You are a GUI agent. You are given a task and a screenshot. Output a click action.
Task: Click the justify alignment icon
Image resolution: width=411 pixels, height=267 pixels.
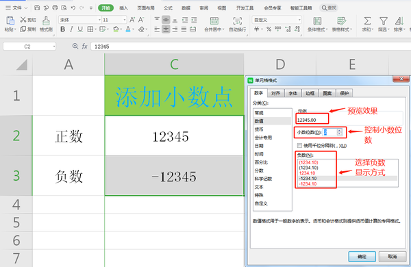coord(184,29)
